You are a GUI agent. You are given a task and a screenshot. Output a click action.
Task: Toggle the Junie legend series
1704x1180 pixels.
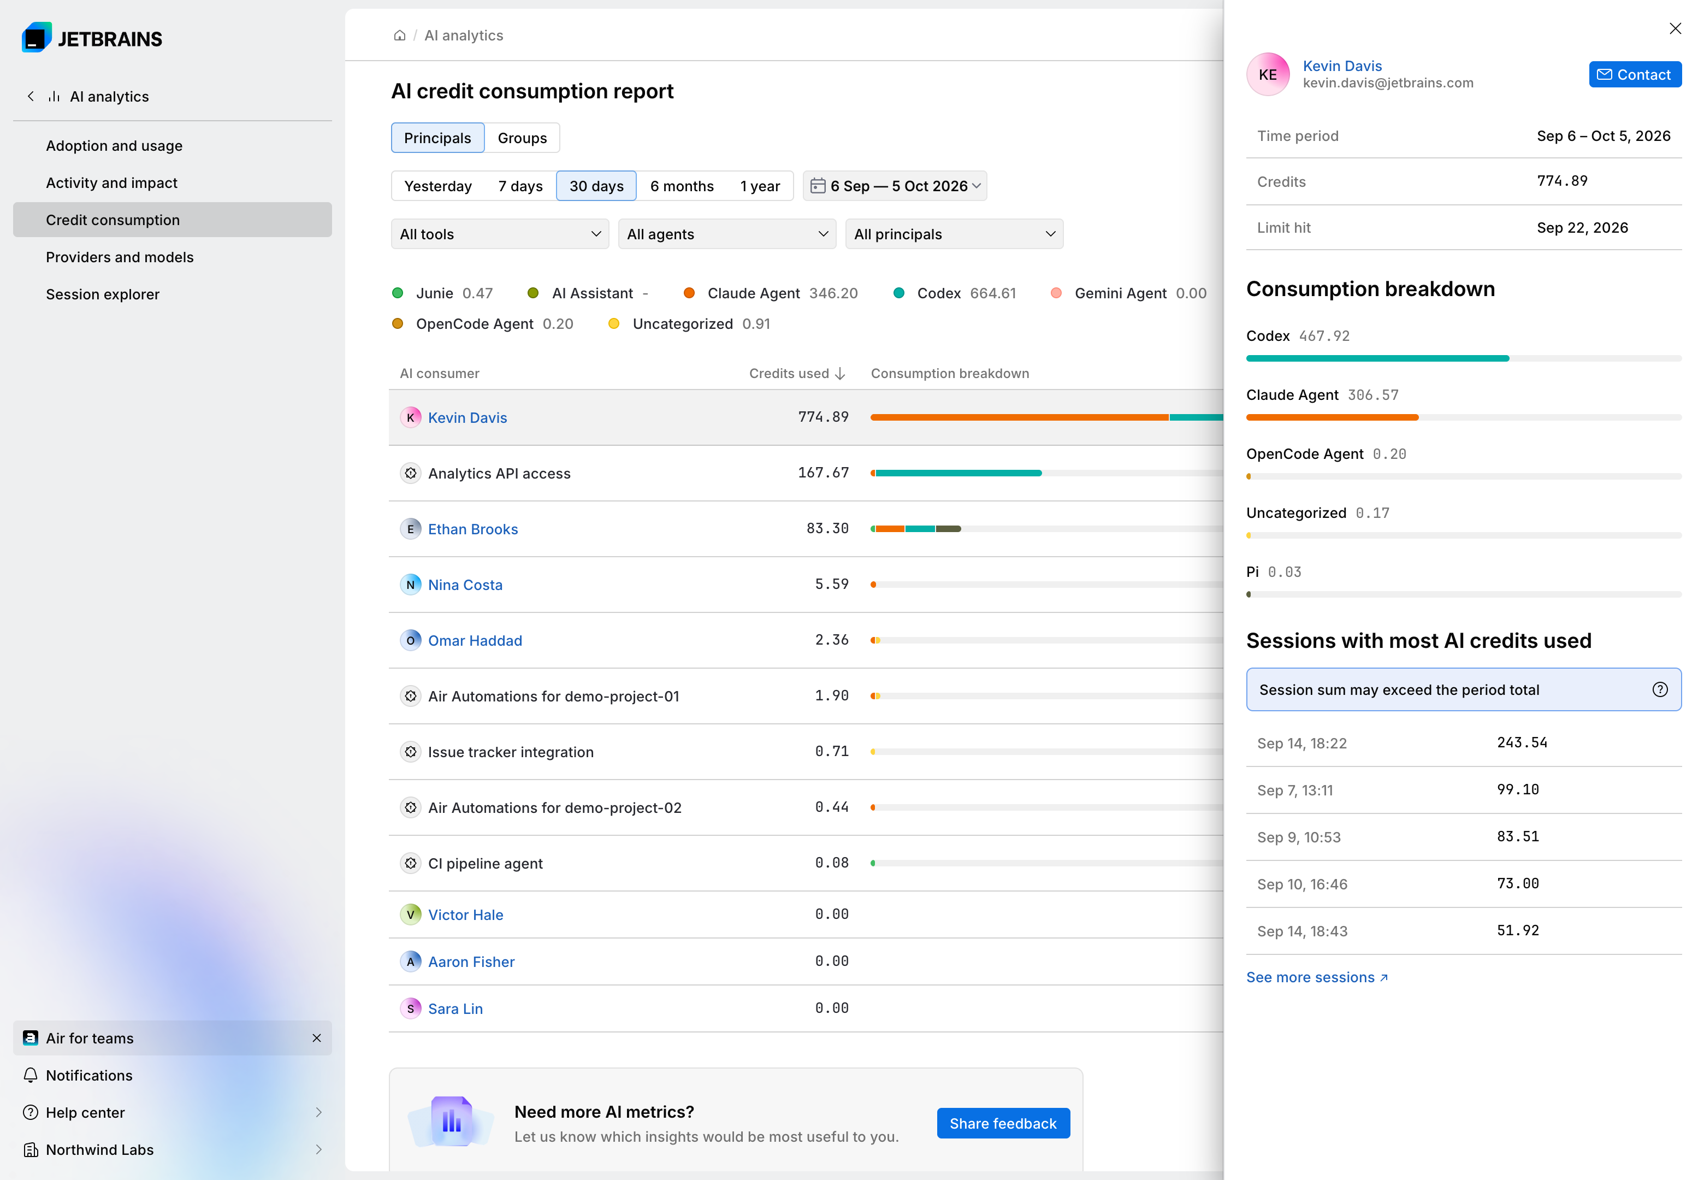tap(442, 293)
